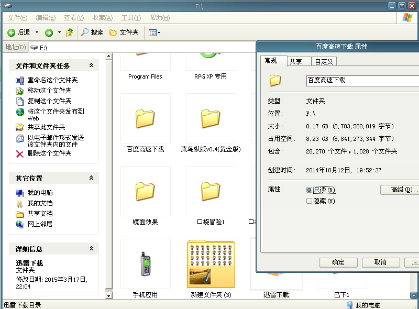Switch to the 共享 tab

(299, 61)
